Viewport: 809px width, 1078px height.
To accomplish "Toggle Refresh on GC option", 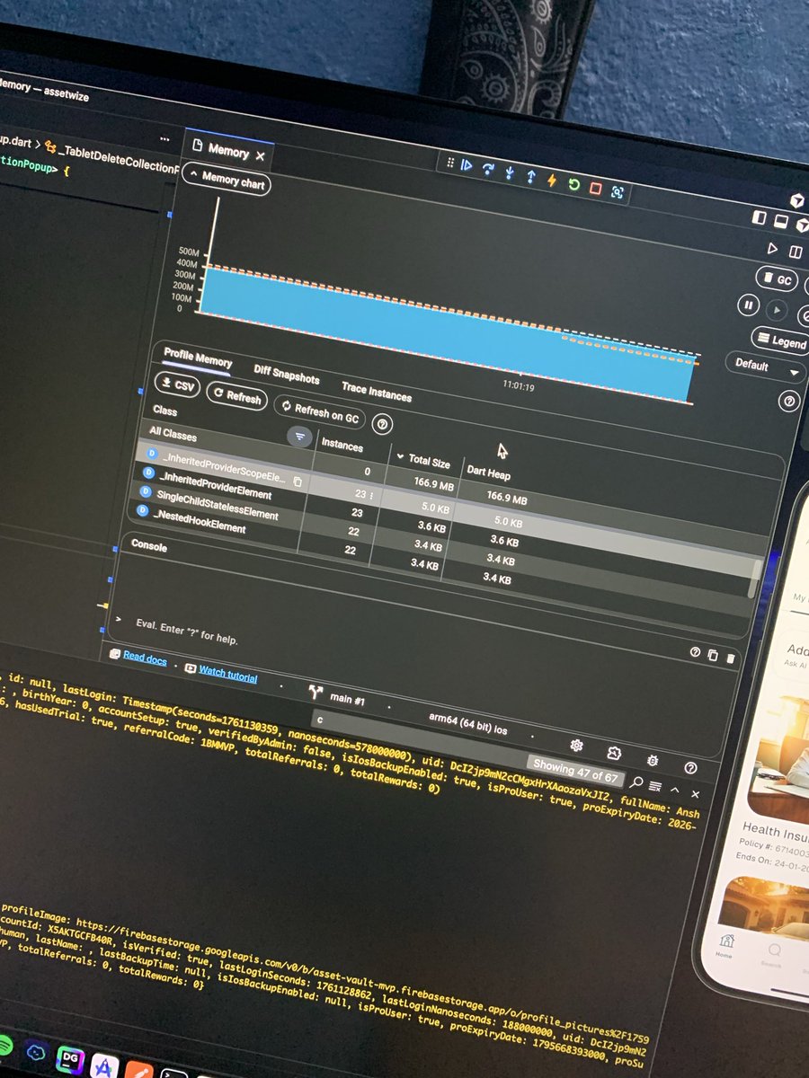I will 320,411.
